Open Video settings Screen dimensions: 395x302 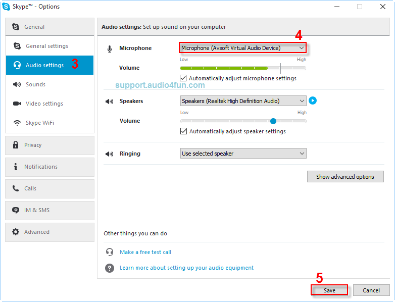pos(50,104)
